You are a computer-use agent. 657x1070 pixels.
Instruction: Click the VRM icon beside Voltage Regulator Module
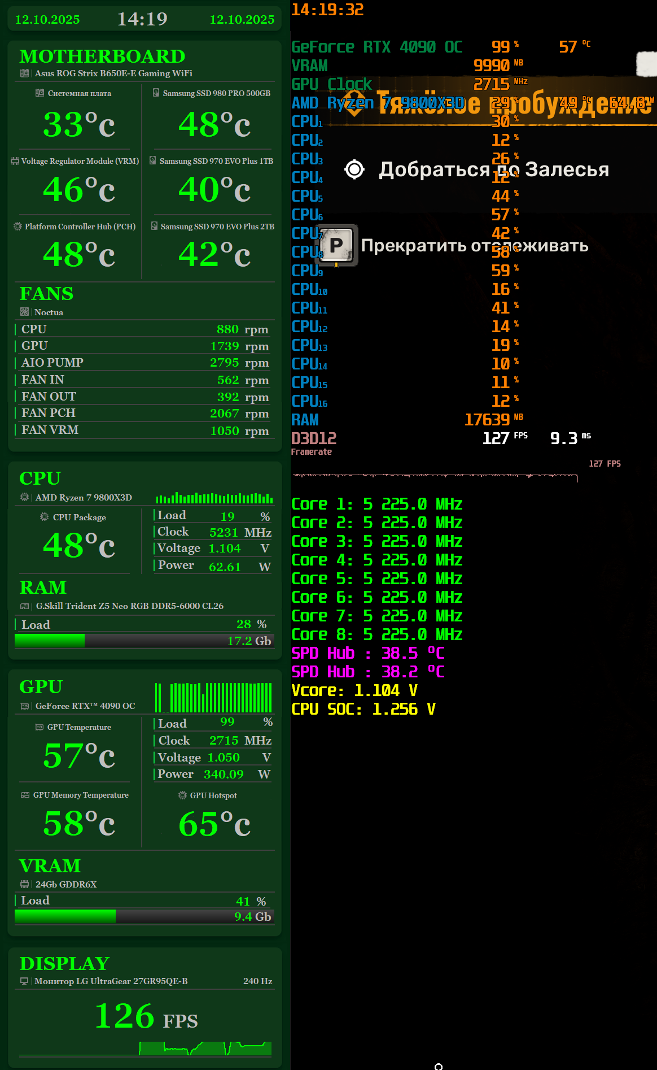click(15, 161)
